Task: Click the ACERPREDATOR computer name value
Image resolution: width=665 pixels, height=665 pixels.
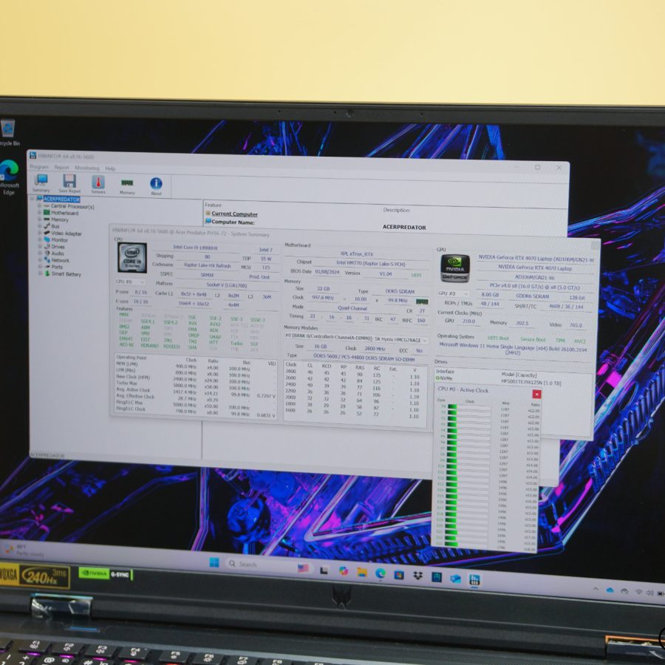Action: coord(404,228)
